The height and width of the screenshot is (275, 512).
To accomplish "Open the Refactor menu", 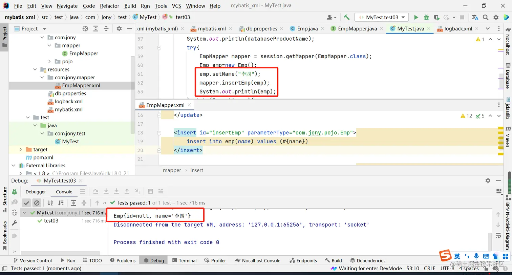I will (109, 6).
